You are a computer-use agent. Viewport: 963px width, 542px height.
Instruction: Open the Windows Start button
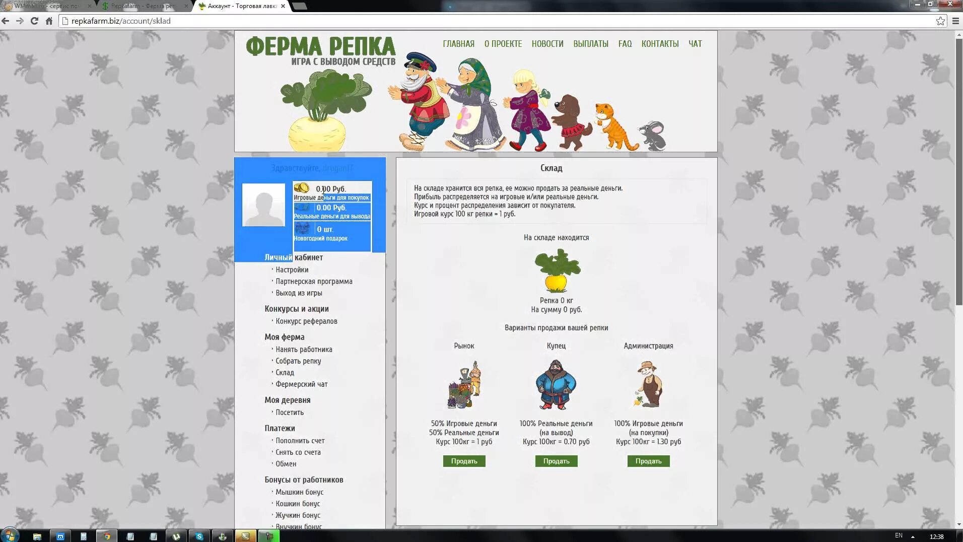click(10, 535)
